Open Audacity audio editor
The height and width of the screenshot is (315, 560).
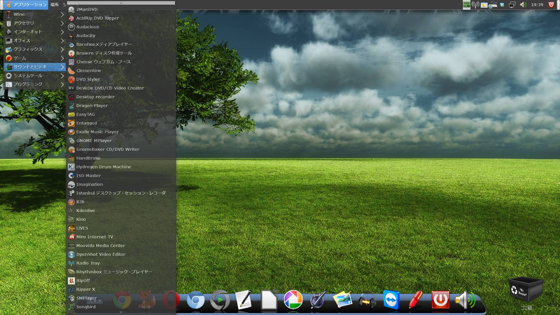tap(121, 36)
